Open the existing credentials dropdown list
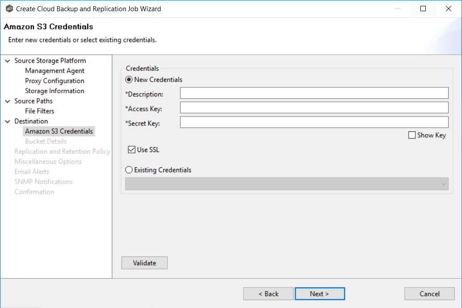Viewport: 462px width, 308px height. (287, 184)
